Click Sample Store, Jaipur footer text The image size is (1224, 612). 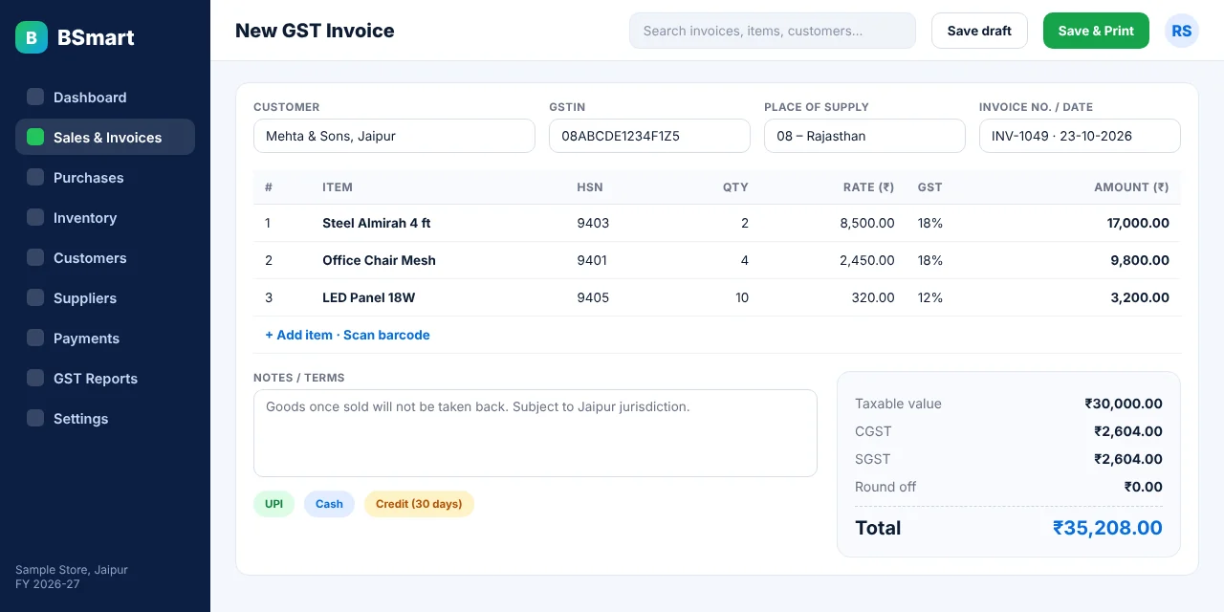(72, 570)
